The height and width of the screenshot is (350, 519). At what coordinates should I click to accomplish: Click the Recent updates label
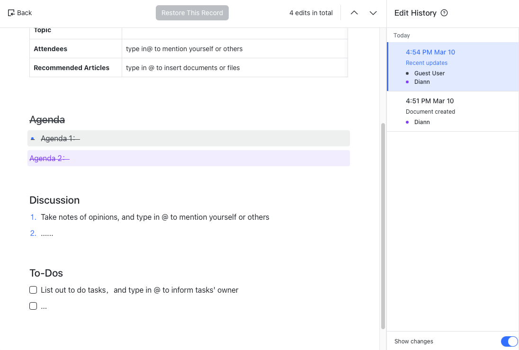[x=426, y=63]
